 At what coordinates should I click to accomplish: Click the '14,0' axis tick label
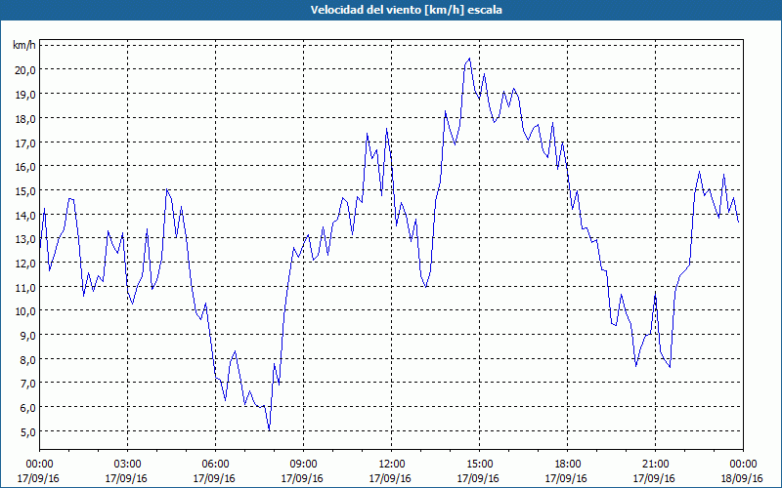[x=25, y=215]
